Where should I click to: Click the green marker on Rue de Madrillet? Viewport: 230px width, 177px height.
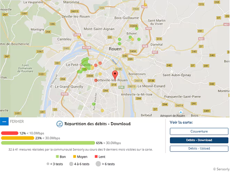(94, 104)
